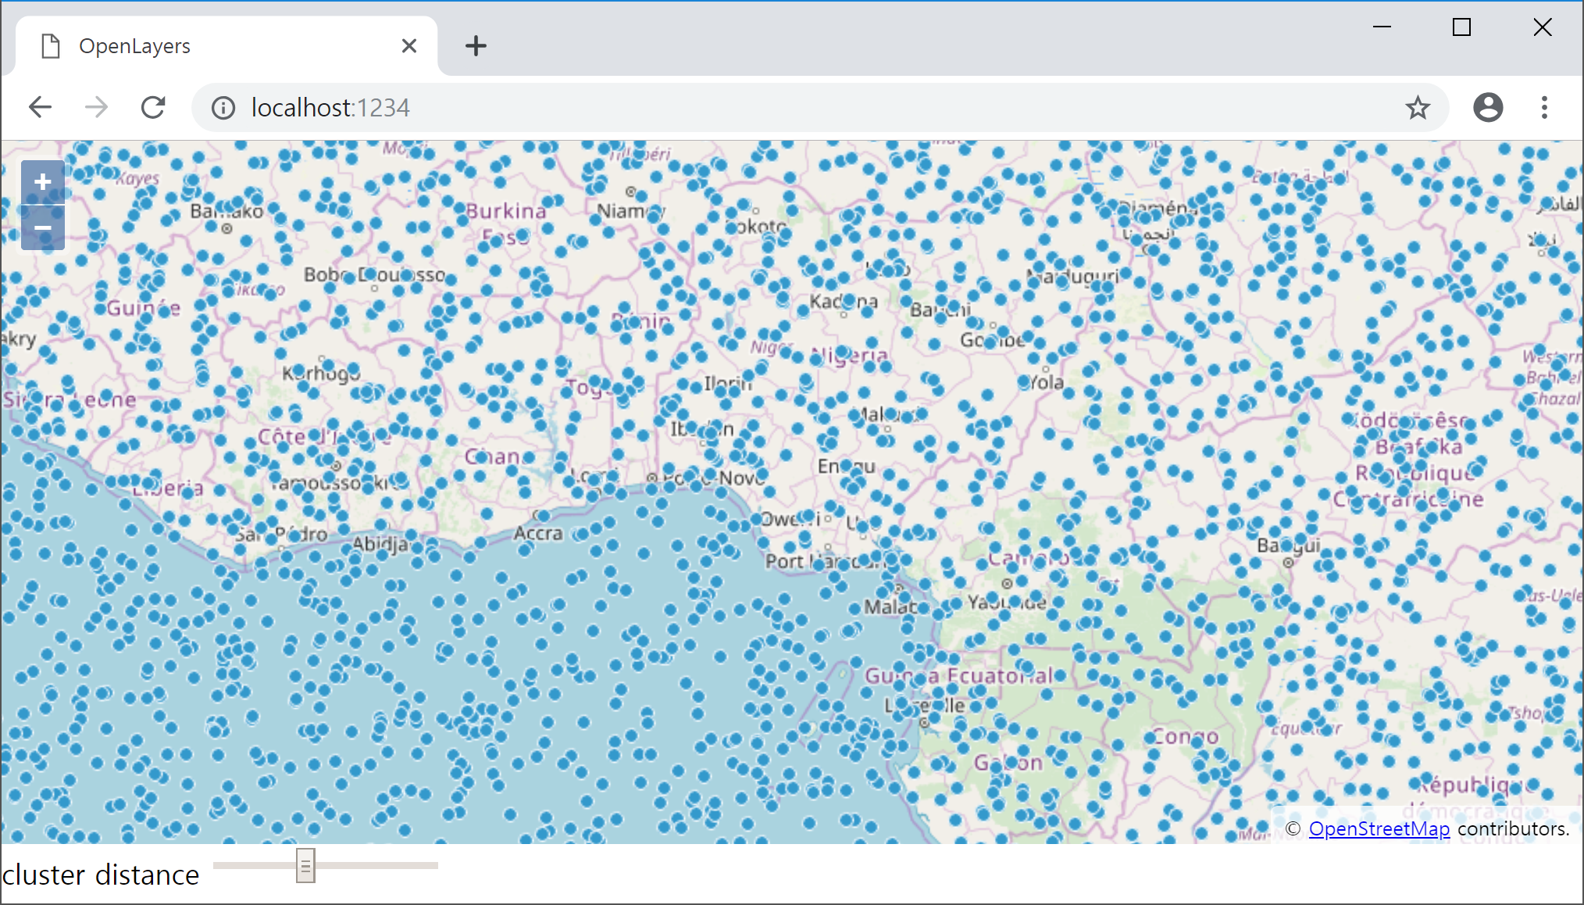The width and height of the screenshot is (1584, 905).
Task: Maximize the browser window
Action: [1461, 27]
